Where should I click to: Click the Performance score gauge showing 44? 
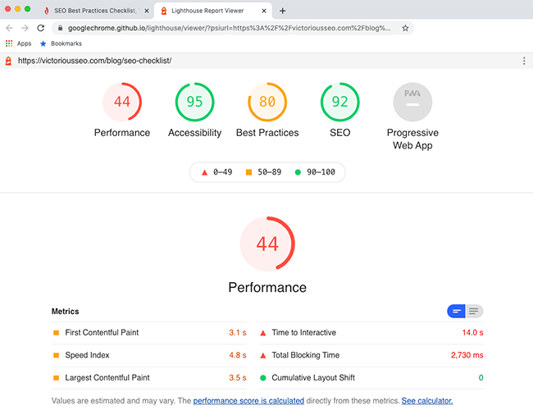pos(122,102)
